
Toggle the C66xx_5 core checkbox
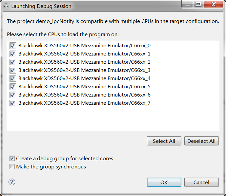13,87
